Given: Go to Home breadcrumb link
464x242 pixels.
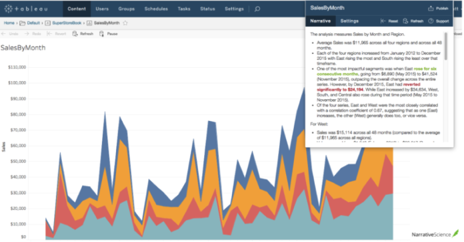Looking at the screenshot, I should (x=9, y=23).
